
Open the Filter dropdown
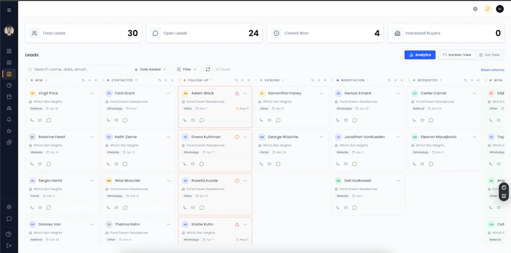click(x=187, y=69)
